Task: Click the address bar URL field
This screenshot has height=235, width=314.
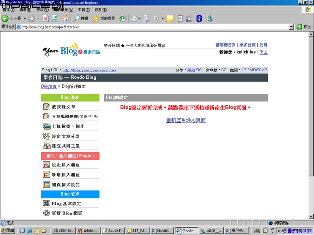Action: tap(153, 27)
